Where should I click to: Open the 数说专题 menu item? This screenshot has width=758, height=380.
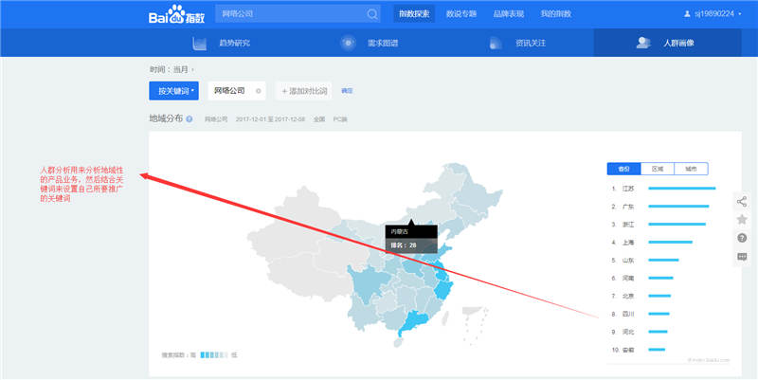(460, 14)
